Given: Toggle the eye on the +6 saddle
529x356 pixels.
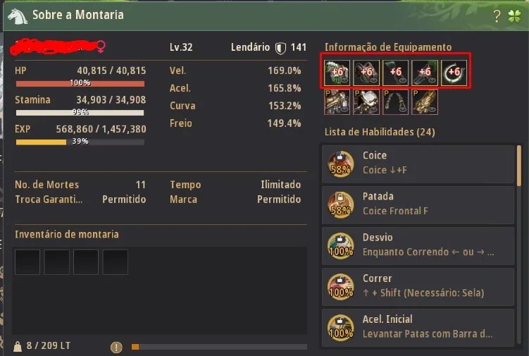Looking at the screenshot, I should click(x=372, y=81).
